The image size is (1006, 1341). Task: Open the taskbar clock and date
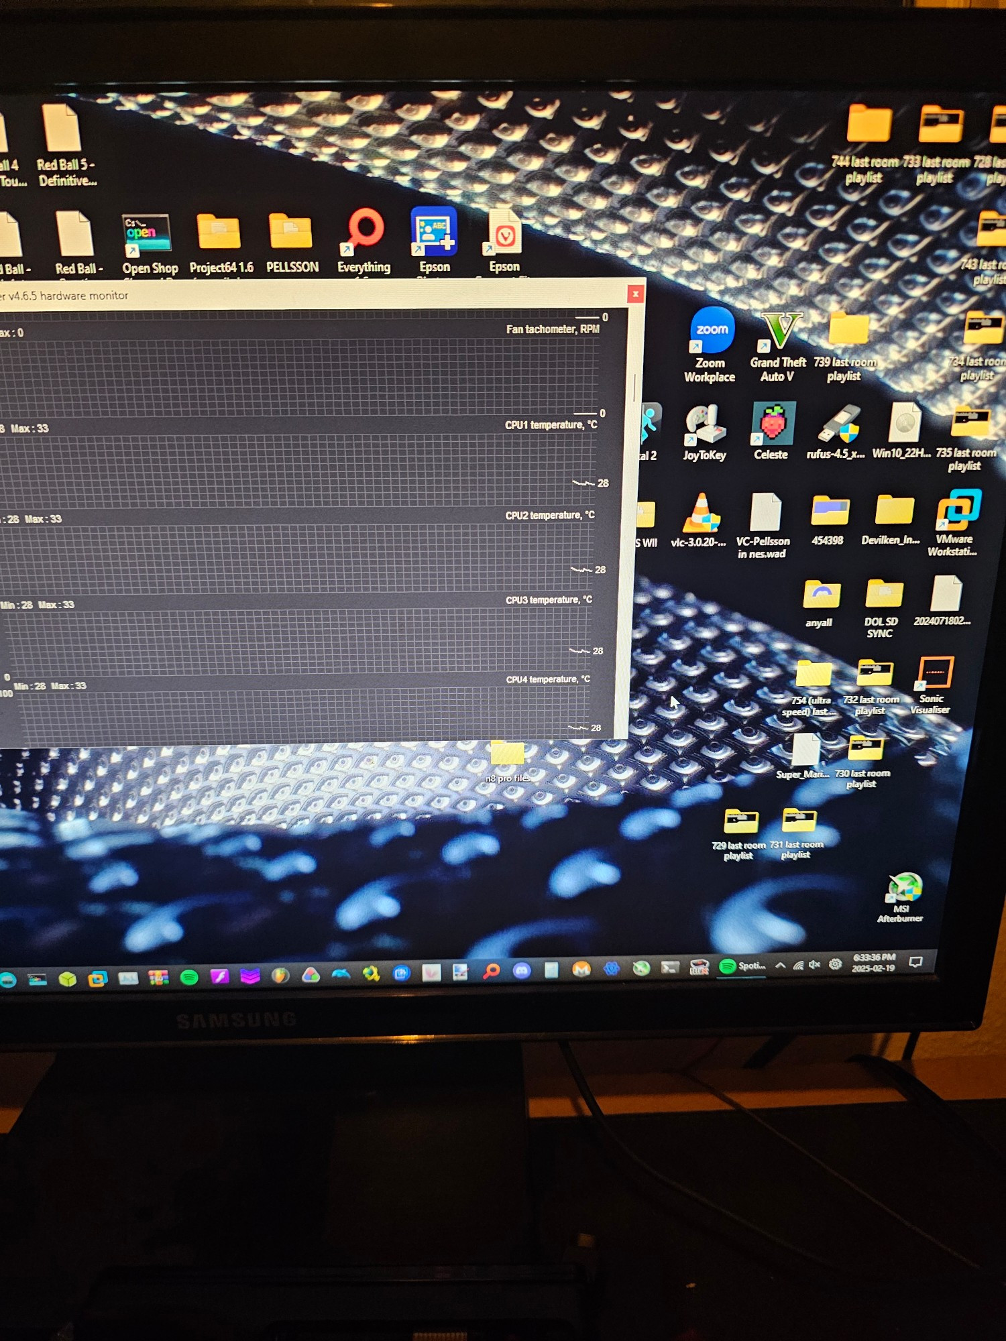coord(874,963)
